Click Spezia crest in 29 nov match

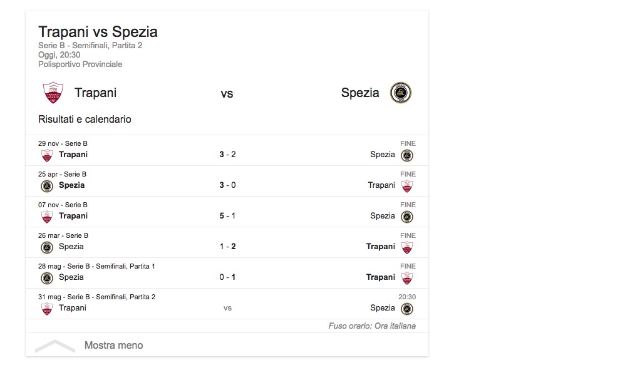[407, 155]
